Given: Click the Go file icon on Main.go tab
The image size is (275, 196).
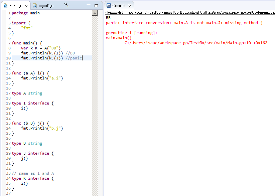Looking at the screenshot, I should coord(5,6).
